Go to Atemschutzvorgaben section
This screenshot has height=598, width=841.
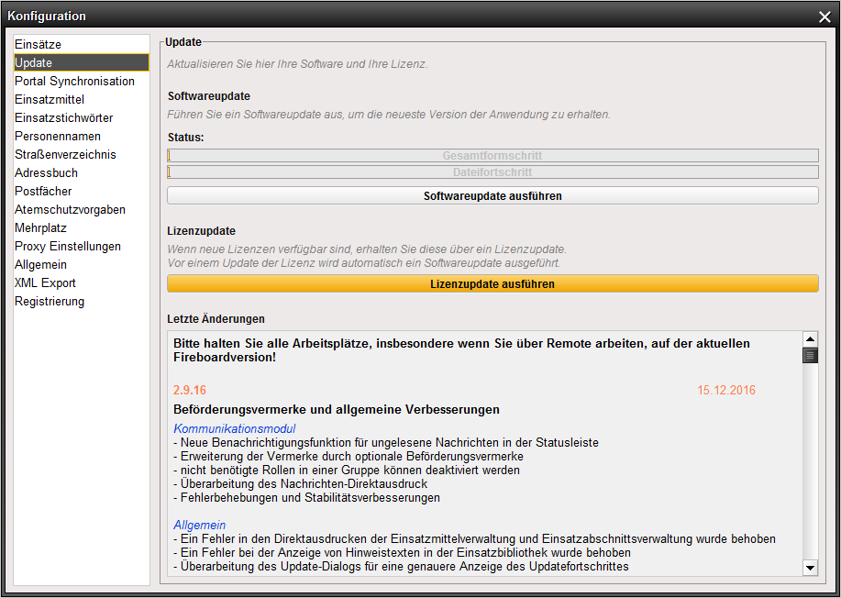pos(70,209)
